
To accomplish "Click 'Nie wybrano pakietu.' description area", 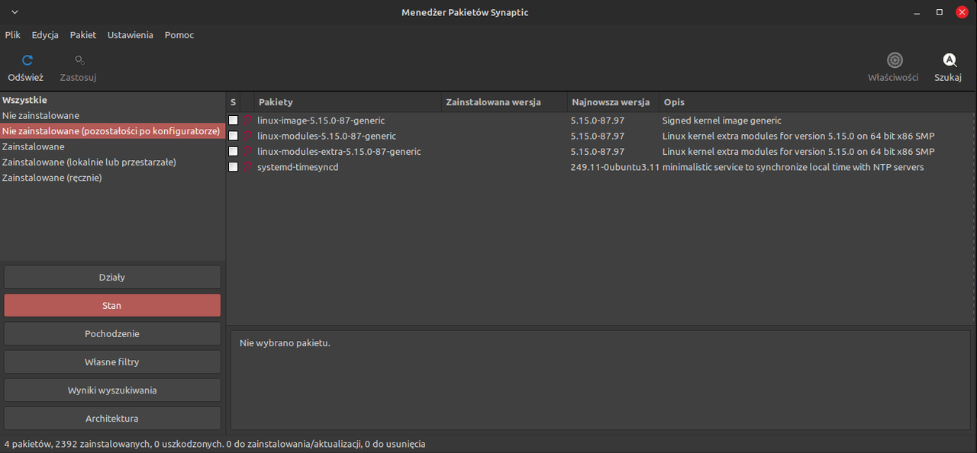I will [285, 343].
